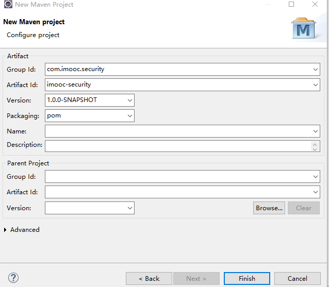The width and height of the screenshot is (329, 287).
Task: Open Parent Project Artifact Id dropdown arrow
Action: [x=316, y=192]
